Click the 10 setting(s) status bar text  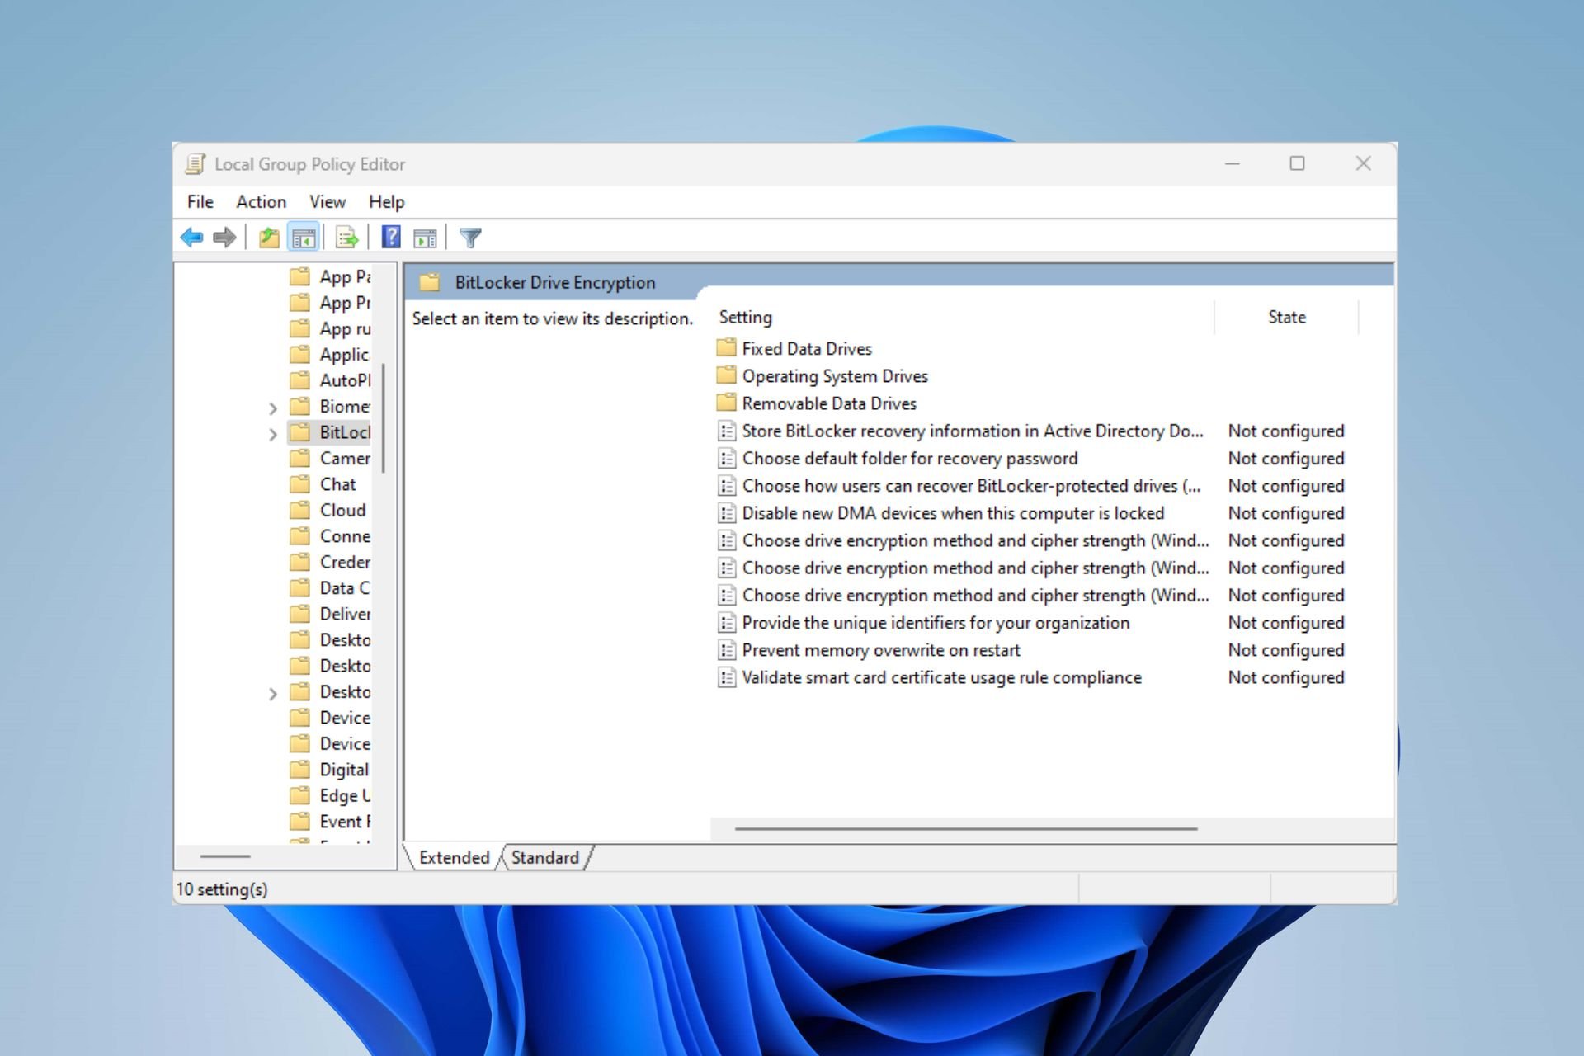click(222, 889)
